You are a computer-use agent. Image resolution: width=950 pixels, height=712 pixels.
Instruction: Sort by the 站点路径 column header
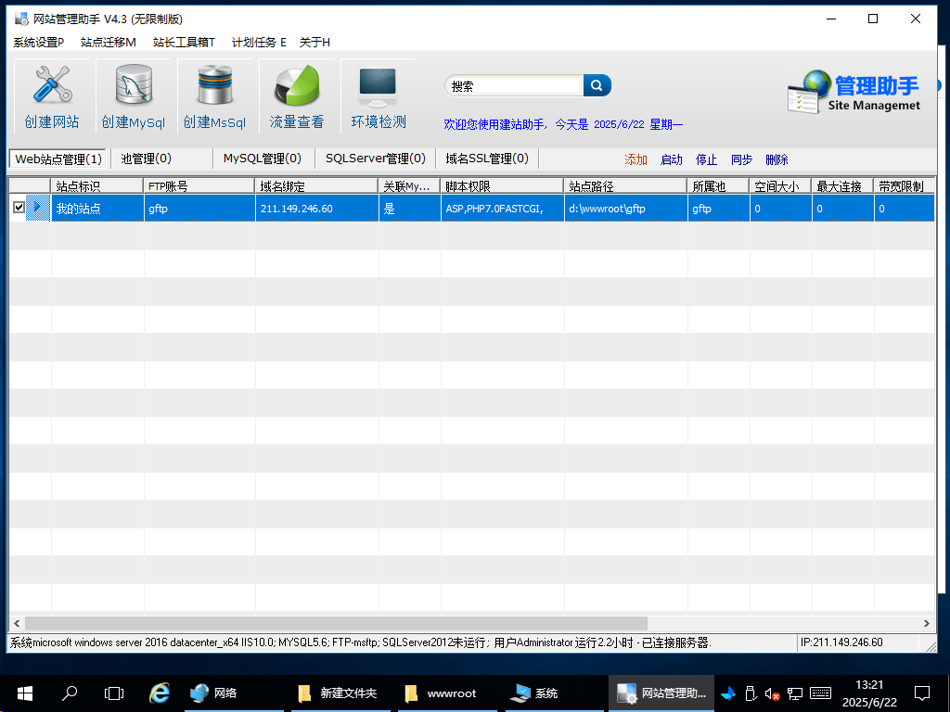coord(626,185)
